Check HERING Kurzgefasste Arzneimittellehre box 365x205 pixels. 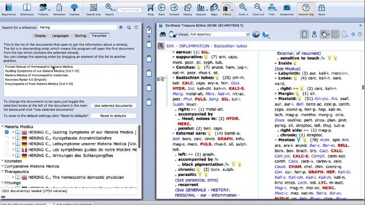click(6, 138)
